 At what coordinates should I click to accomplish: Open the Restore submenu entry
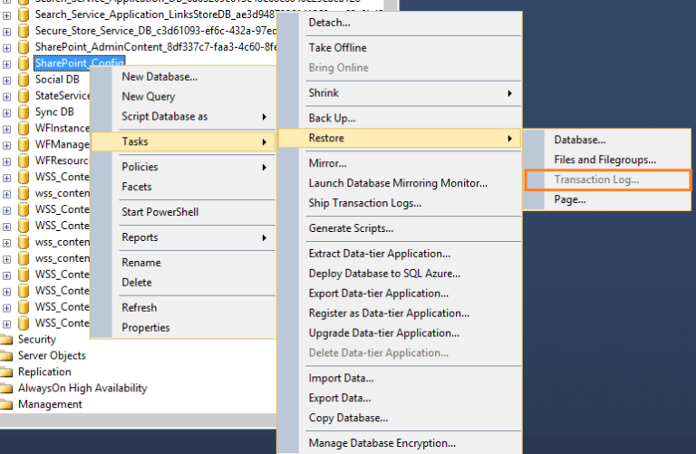coord(400,138)
